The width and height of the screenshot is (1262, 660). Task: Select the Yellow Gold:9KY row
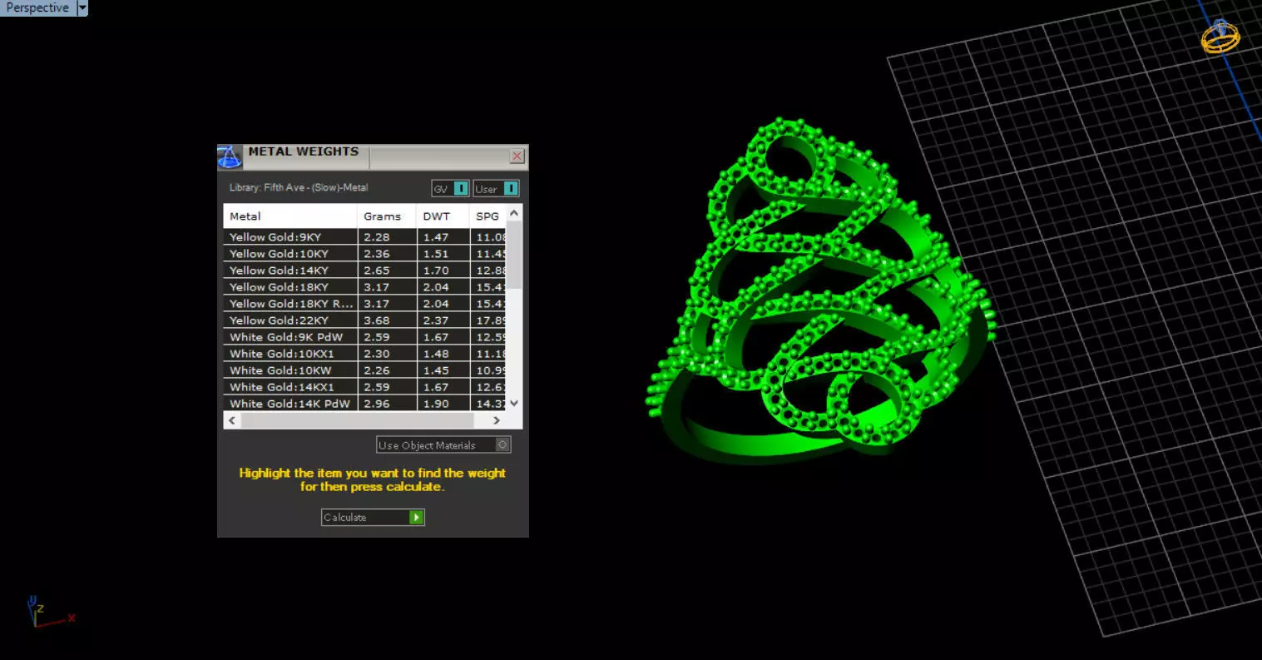point(364,237)
